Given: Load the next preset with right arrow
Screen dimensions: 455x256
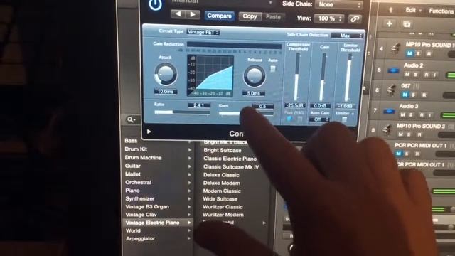Looking at the screenshot, I should (x=193, y=14).
